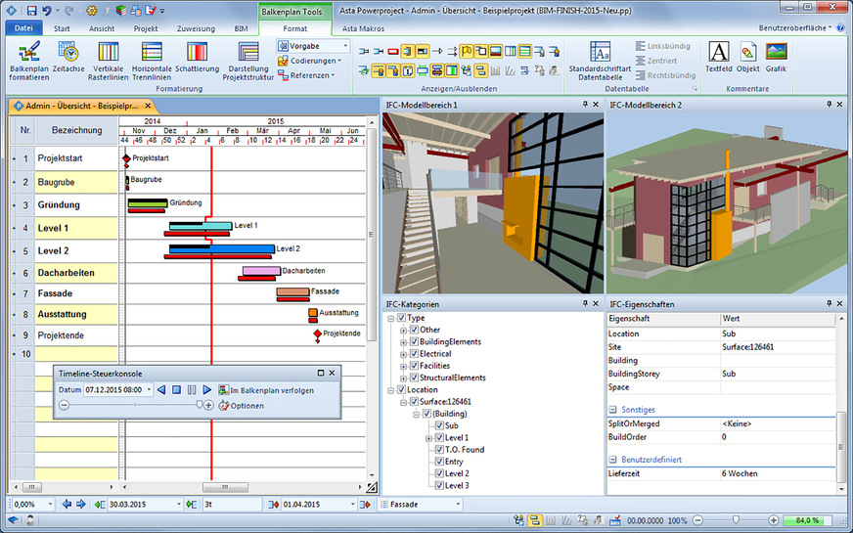Screen dimensions: 853x533
Task: Click the Schattierung icon
Action: pyautogui.click(x=197, y=59)
